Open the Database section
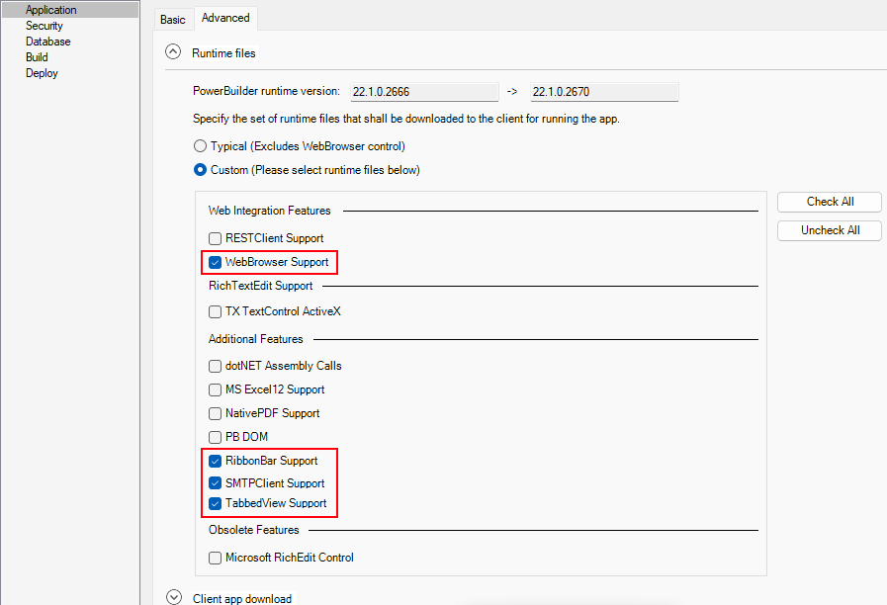 click(48, 42)
